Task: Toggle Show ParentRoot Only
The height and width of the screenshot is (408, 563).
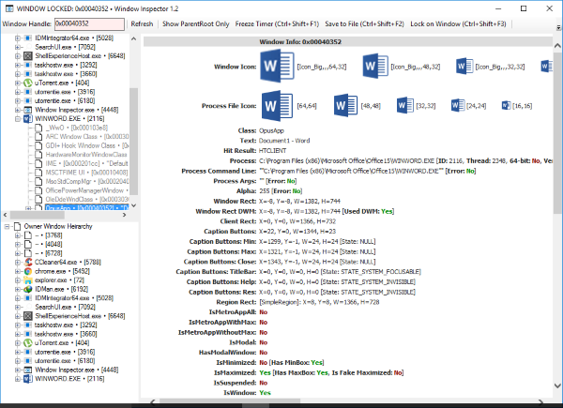Action: point(196,24)
